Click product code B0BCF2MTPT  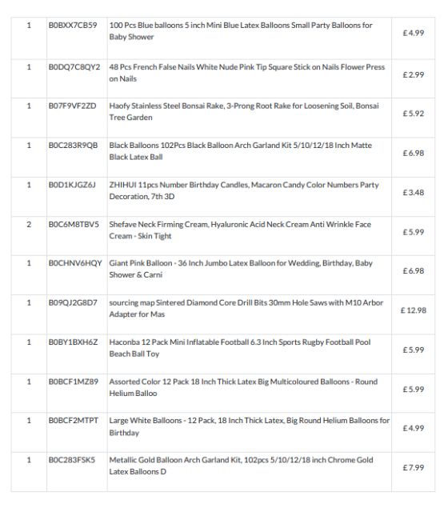click(74, 421)
